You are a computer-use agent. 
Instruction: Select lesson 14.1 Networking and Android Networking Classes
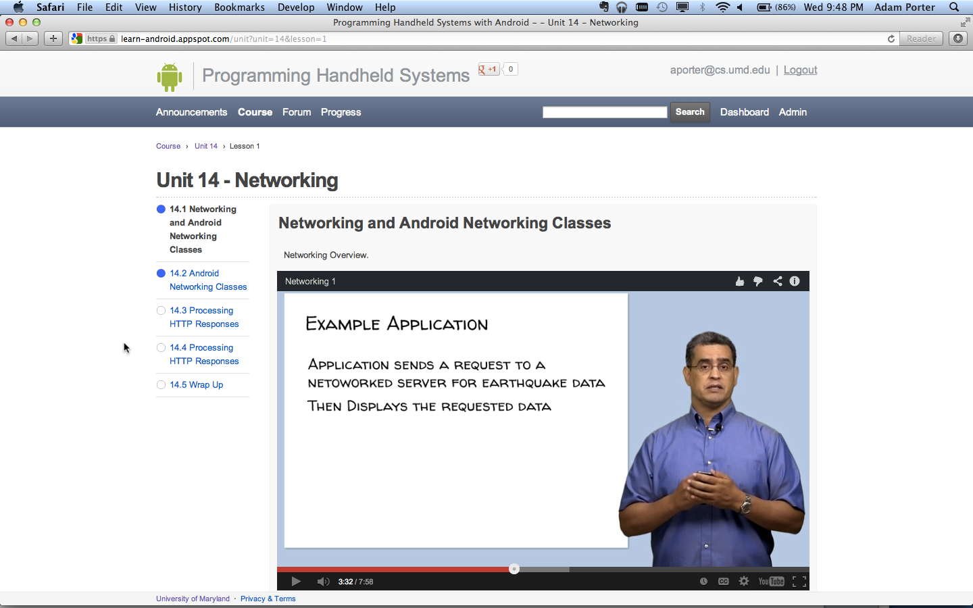click(x=203, y=230)
